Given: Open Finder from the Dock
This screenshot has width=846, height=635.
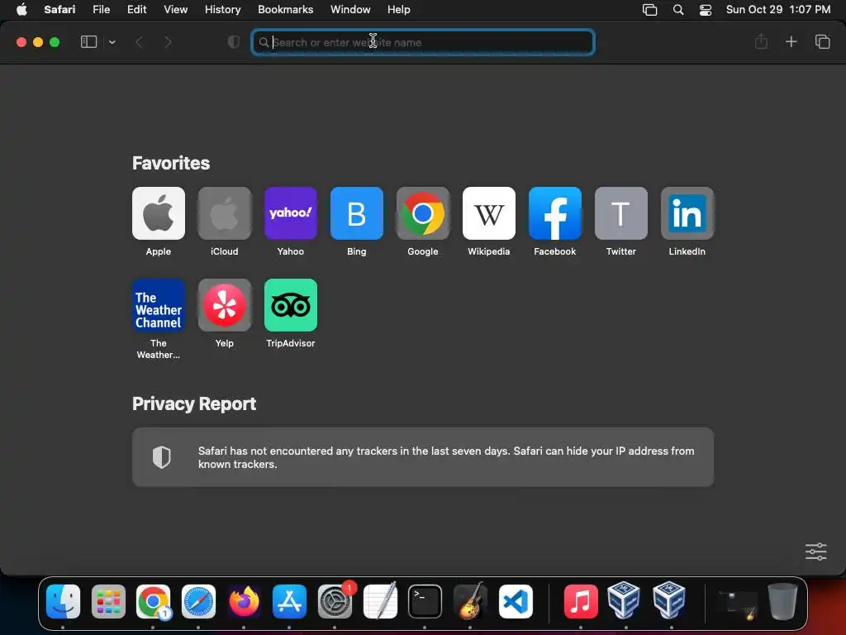Looking at the screenshot, I should click(x=63, y=601).
